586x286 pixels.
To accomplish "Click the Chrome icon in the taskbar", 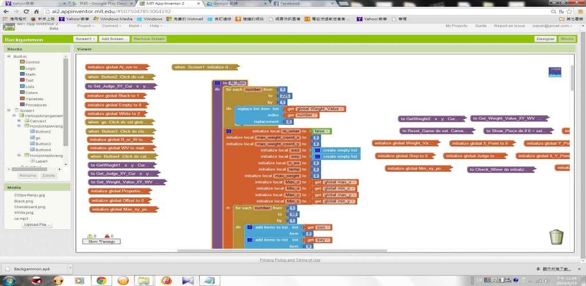I will tap(101, 280).
